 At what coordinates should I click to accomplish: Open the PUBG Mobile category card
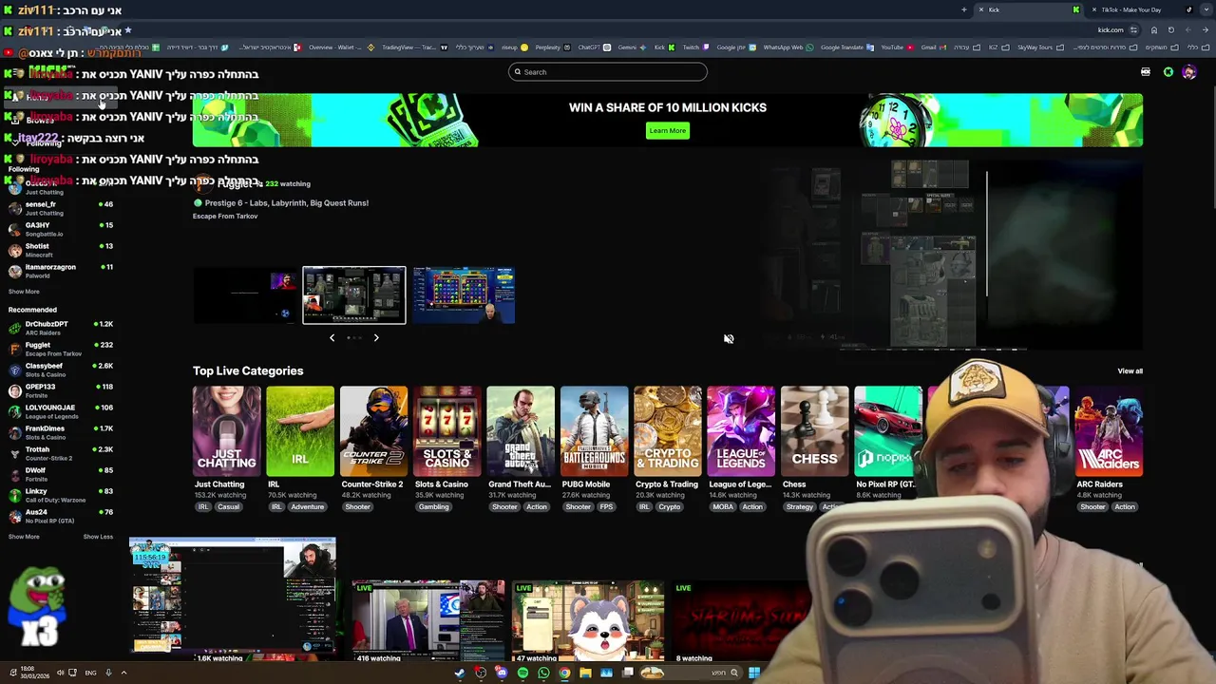click(x=594, y=430)
